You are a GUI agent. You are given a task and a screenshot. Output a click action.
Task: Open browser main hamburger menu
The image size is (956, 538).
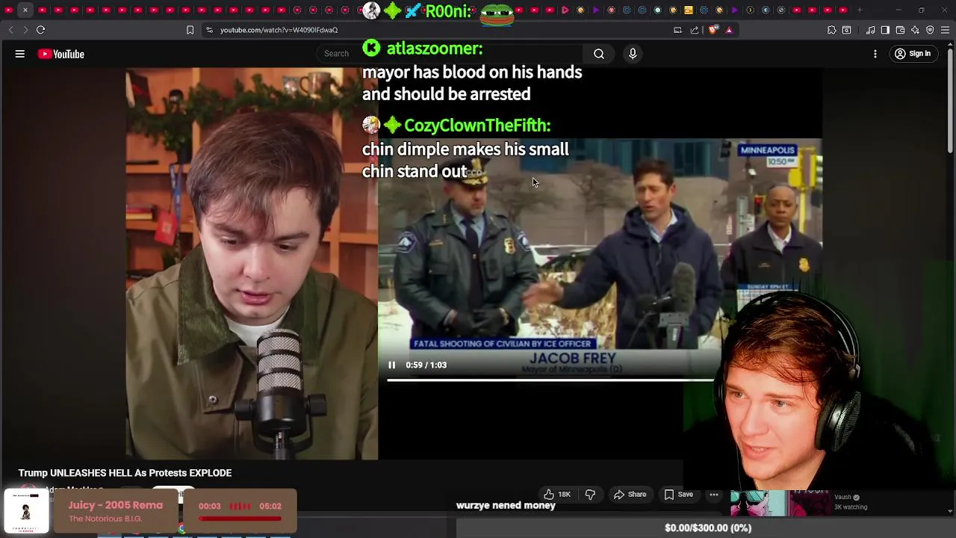[945, 30]
